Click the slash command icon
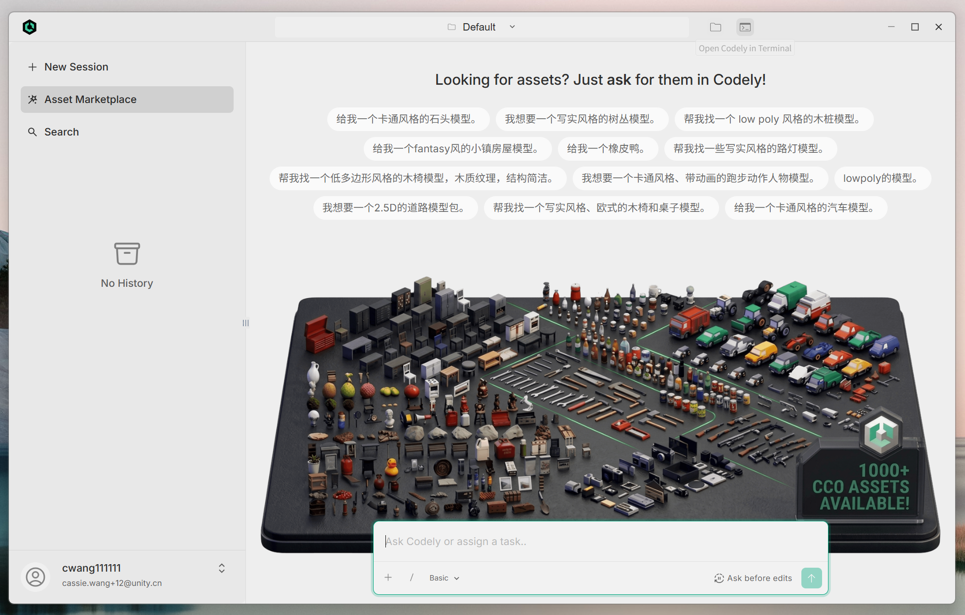Screen dimensions: 965x615 (x=412, y=578)
